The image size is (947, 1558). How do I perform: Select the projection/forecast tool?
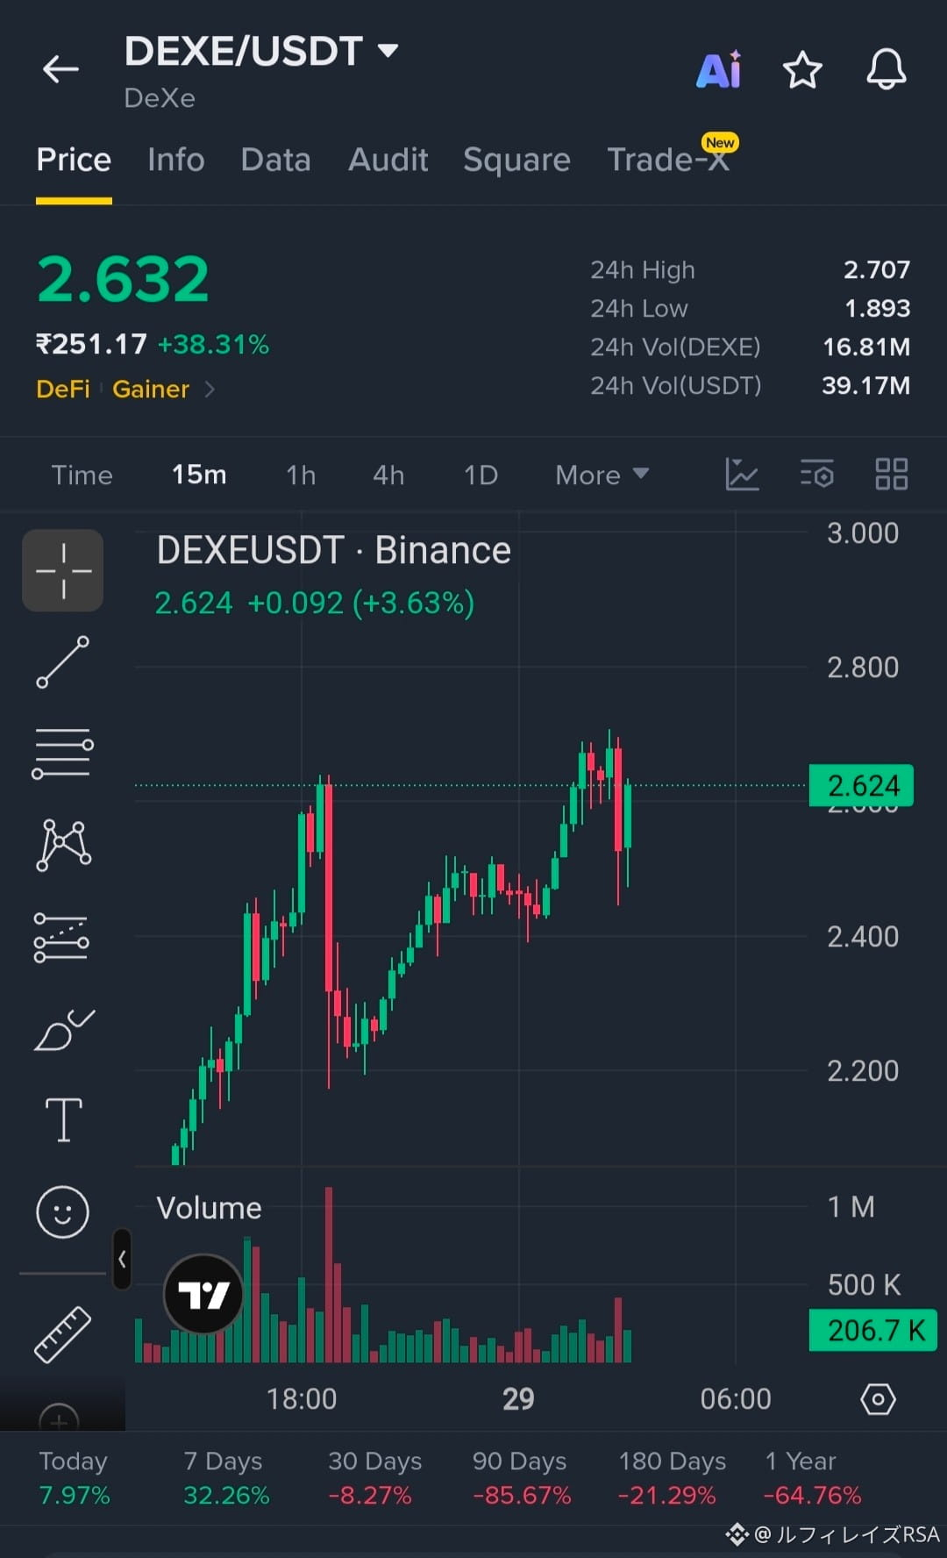pos(61,938)
